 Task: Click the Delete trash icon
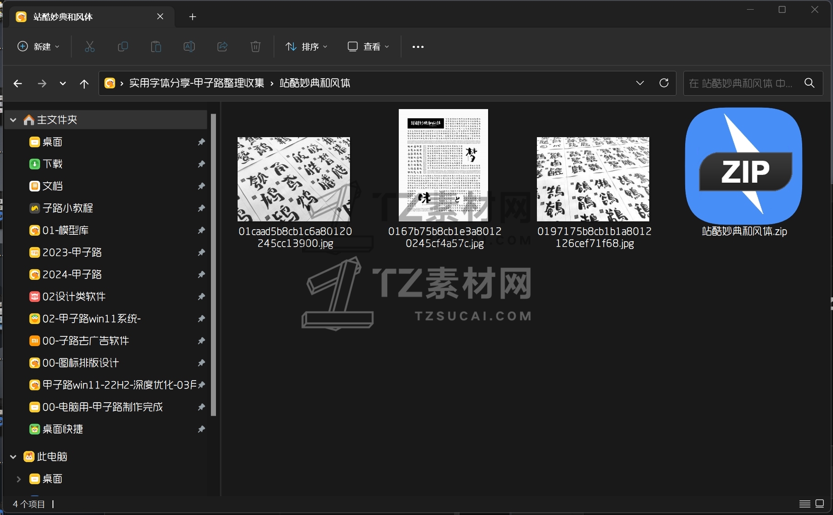(256, 46)
